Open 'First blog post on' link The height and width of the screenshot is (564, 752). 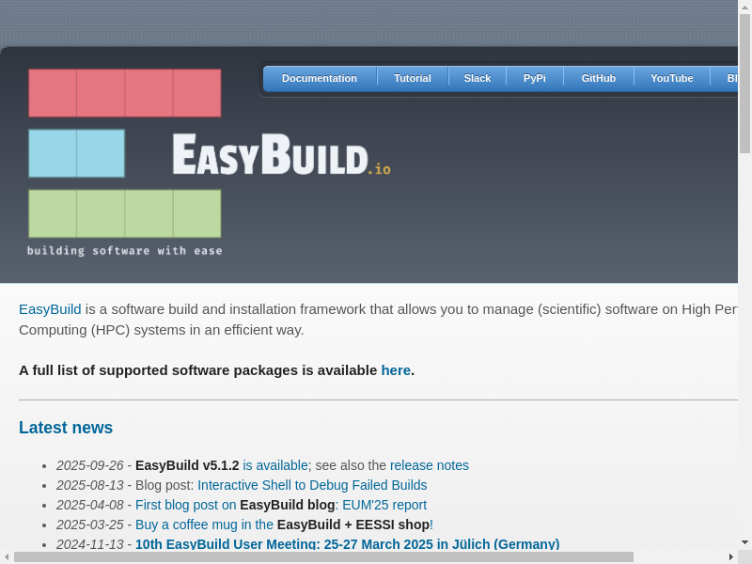tap(186, 505)
